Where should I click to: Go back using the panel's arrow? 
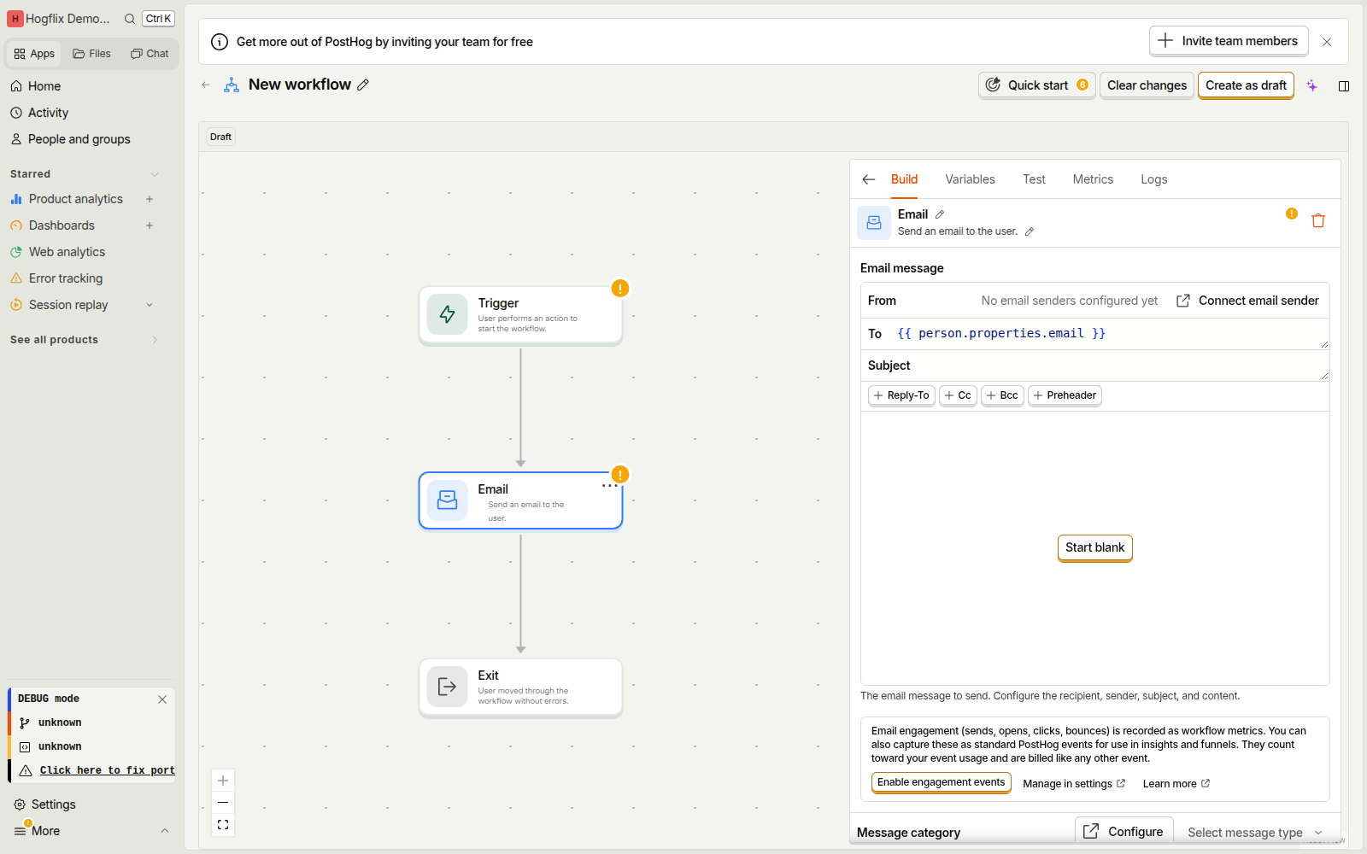[x=869, y=179]
